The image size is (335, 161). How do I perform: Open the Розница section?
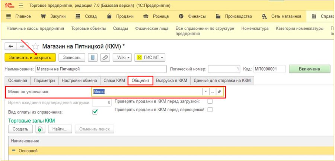pyautogui.click(x=156, y=16)
